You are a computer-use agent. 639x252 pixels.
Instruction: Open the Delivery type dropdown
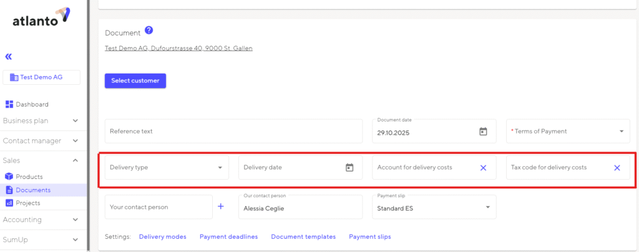tap(220, 168)
